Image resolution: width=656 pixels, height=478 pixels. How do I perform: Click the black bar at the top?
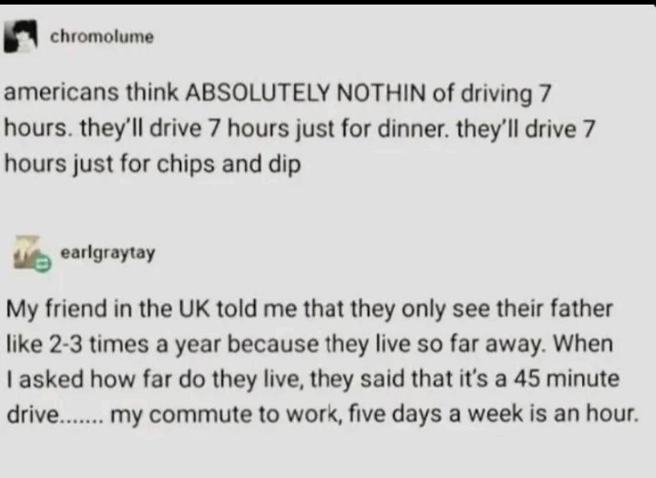[x=328, y=3]
